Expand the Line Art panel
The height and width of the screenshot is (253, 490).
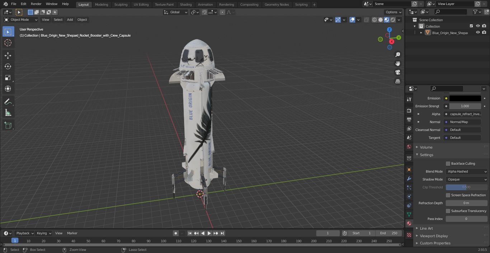[x=426, y=228]
